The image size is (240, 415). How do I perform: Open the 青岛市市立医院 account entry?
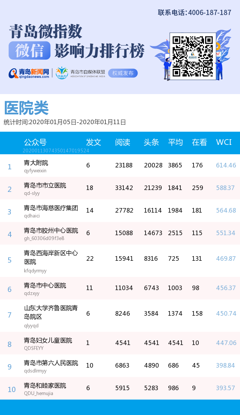(x=45, y=185)
